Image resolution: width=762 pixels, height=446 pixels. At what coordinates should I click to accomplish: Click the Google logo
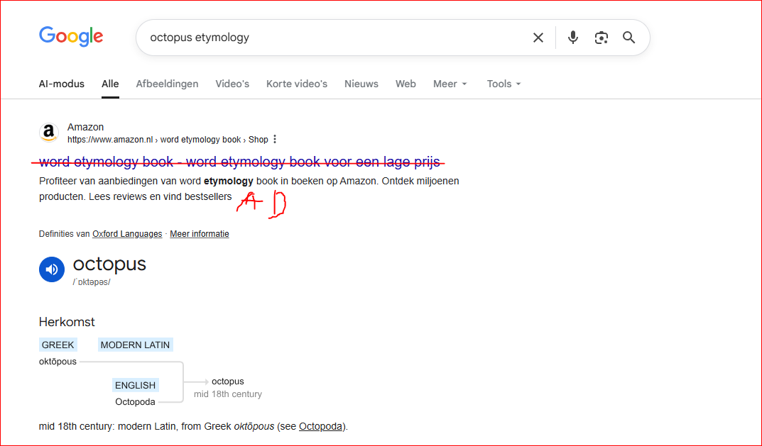(71, 36)
